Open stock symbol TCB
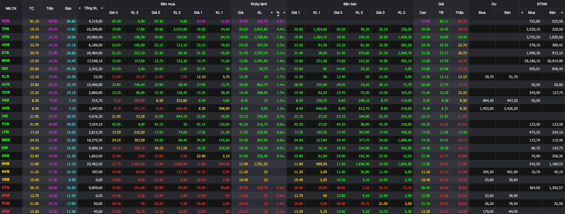Screen dimensions: 565x214 [5, 124]
